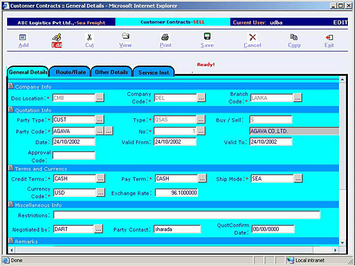
Task: Click into the Credit Terms field
Action: 75,179
